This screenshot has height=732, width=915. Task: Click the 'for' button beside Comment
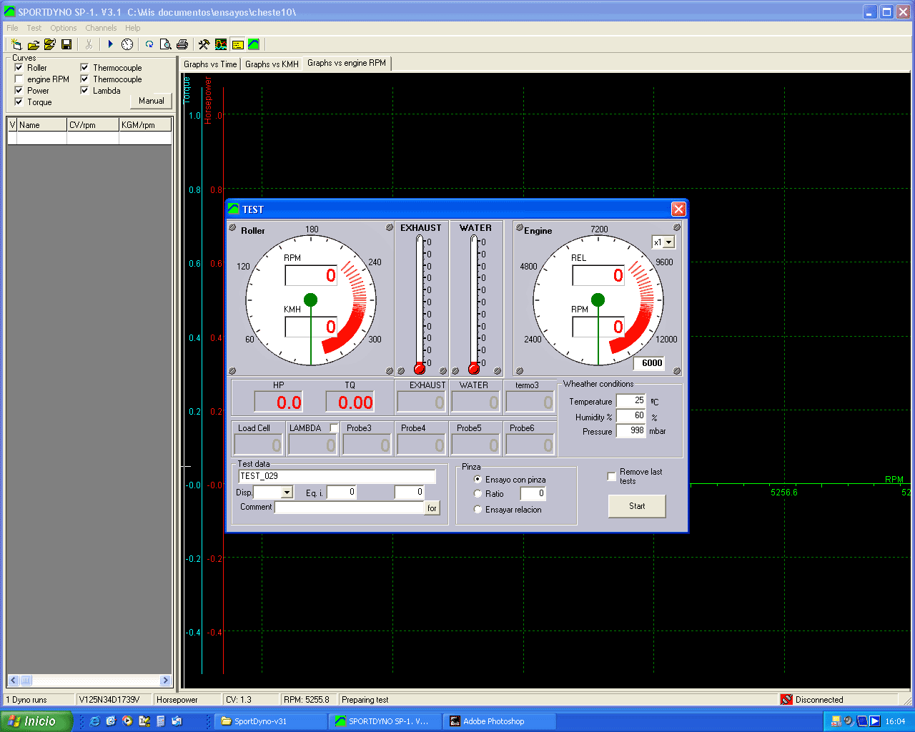pyautogui.click(x=432, y=508)
